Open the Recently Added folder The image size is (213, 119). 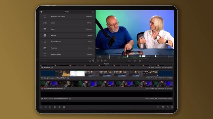click(x=67, y=54)
